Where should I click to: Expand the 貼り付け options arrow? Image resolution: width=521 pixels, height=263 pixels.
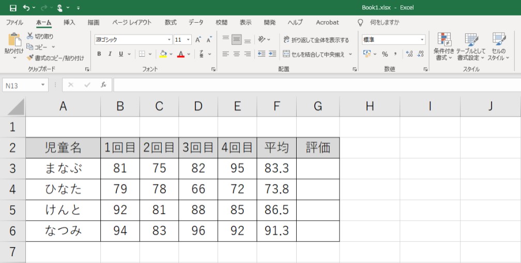coord(14,58)
